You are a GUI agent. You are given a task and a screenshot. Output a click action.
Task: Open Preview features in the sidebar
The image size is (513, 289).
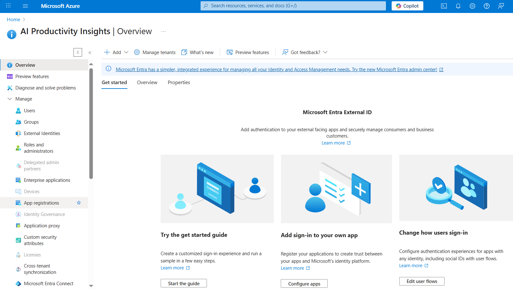tap(44, 77)
